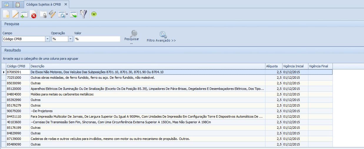This screenshot has height=149, width=364.
Task: Open the Operação dropdown arrow
Action: (x=70, y=39)
